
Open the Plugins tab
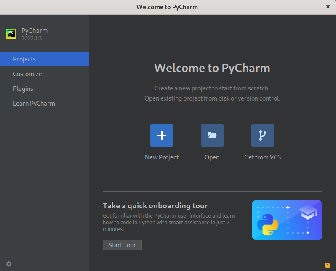(x=45, y=89)
